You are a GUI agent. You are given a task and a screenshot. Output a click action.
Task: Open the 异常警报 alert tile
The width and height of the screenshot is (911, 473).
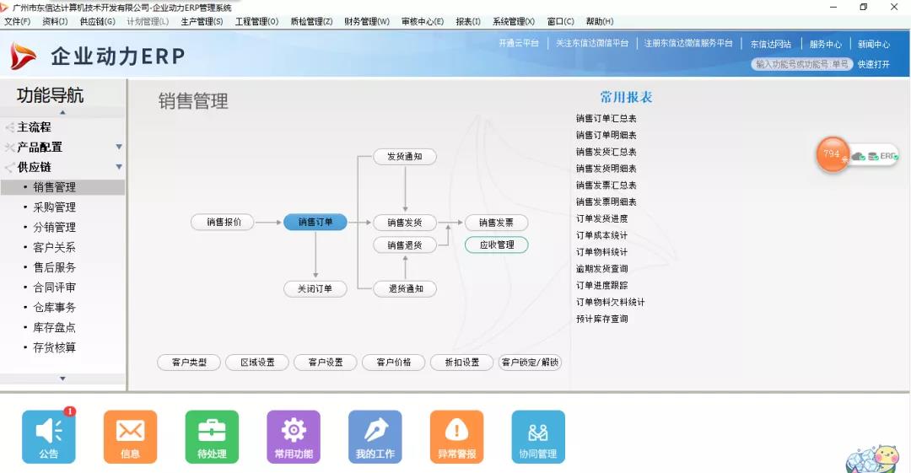pyautogui.click(x=456, y=437)
